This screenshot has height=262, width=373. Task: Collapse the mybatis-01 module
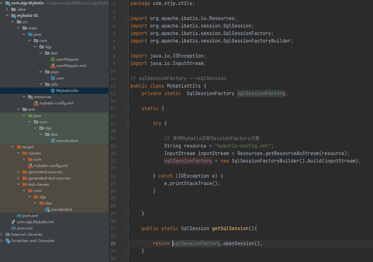[x=7, y=15]
